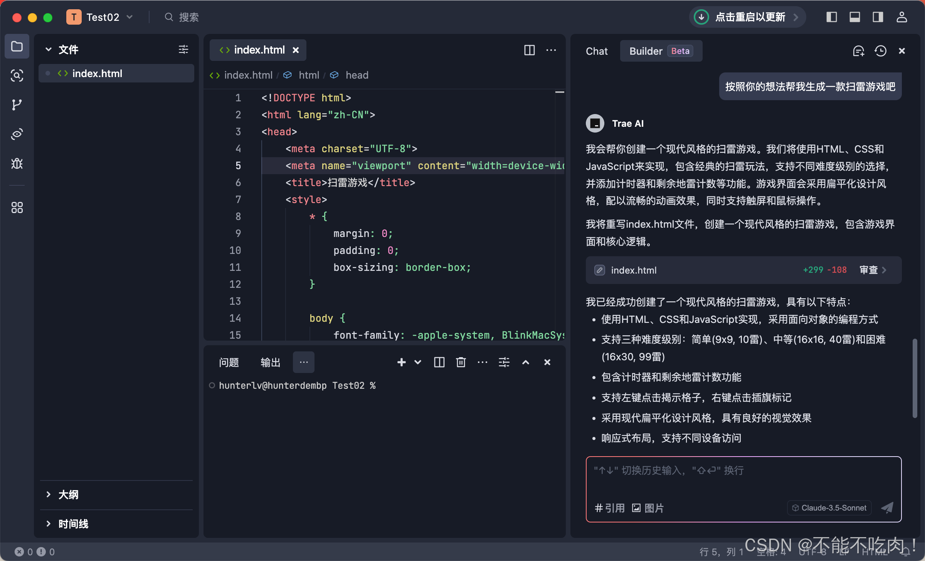Click the chat panel scrollbar
This screenshot has height=561, width=925.
click(915, 378)
